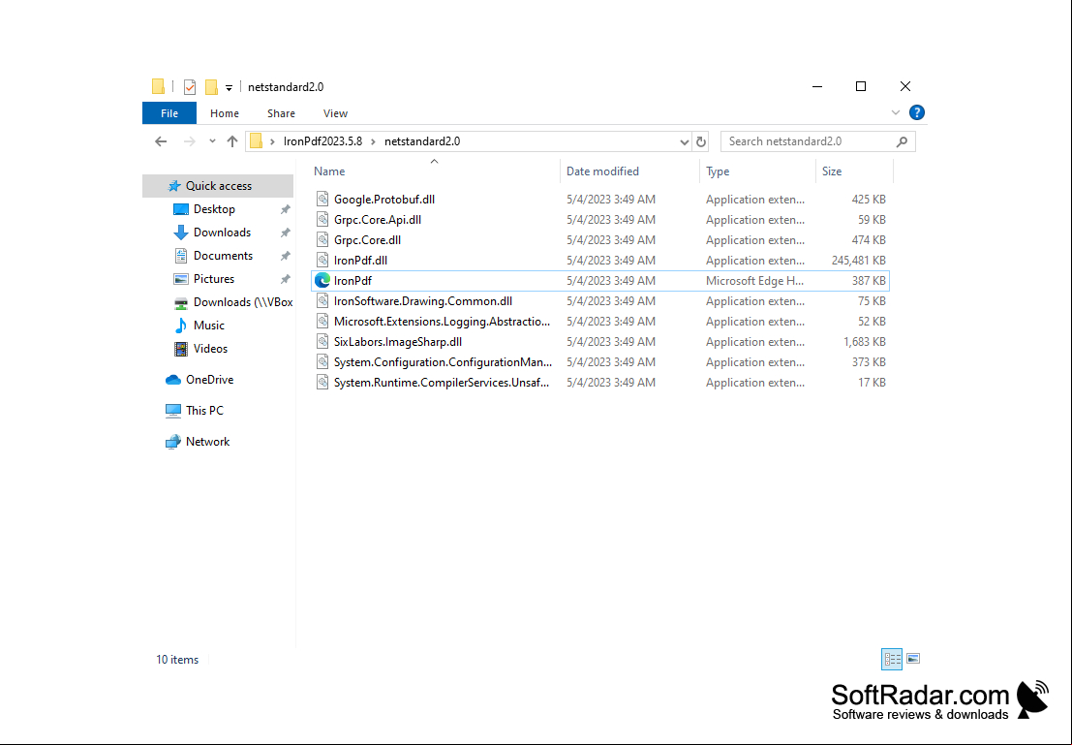Open Documents in the navigation pane
The width and height of the screenshot is (1072, 745).
(x=223, y=256)
